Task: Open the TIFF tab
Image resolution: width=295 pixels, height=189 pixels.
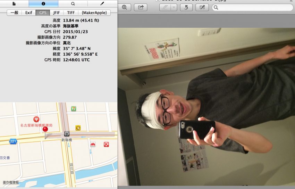Action: coord(71,13)
